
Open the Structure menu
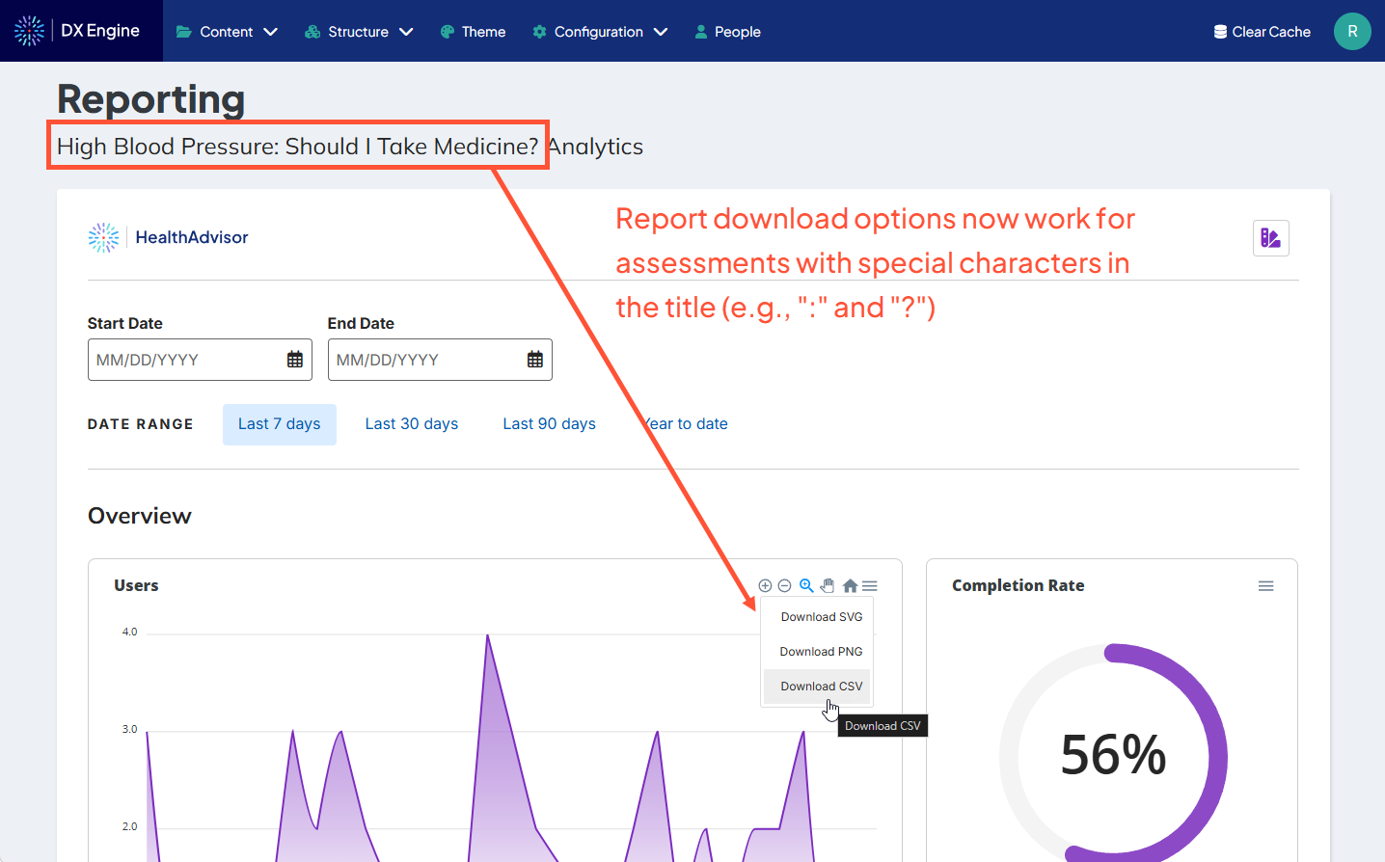pos(359,32)
